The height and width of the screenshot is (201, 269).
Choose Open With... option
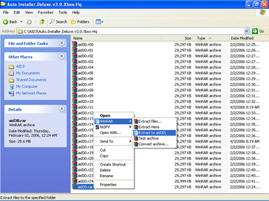pyautogui.click(x=114, y=133)
